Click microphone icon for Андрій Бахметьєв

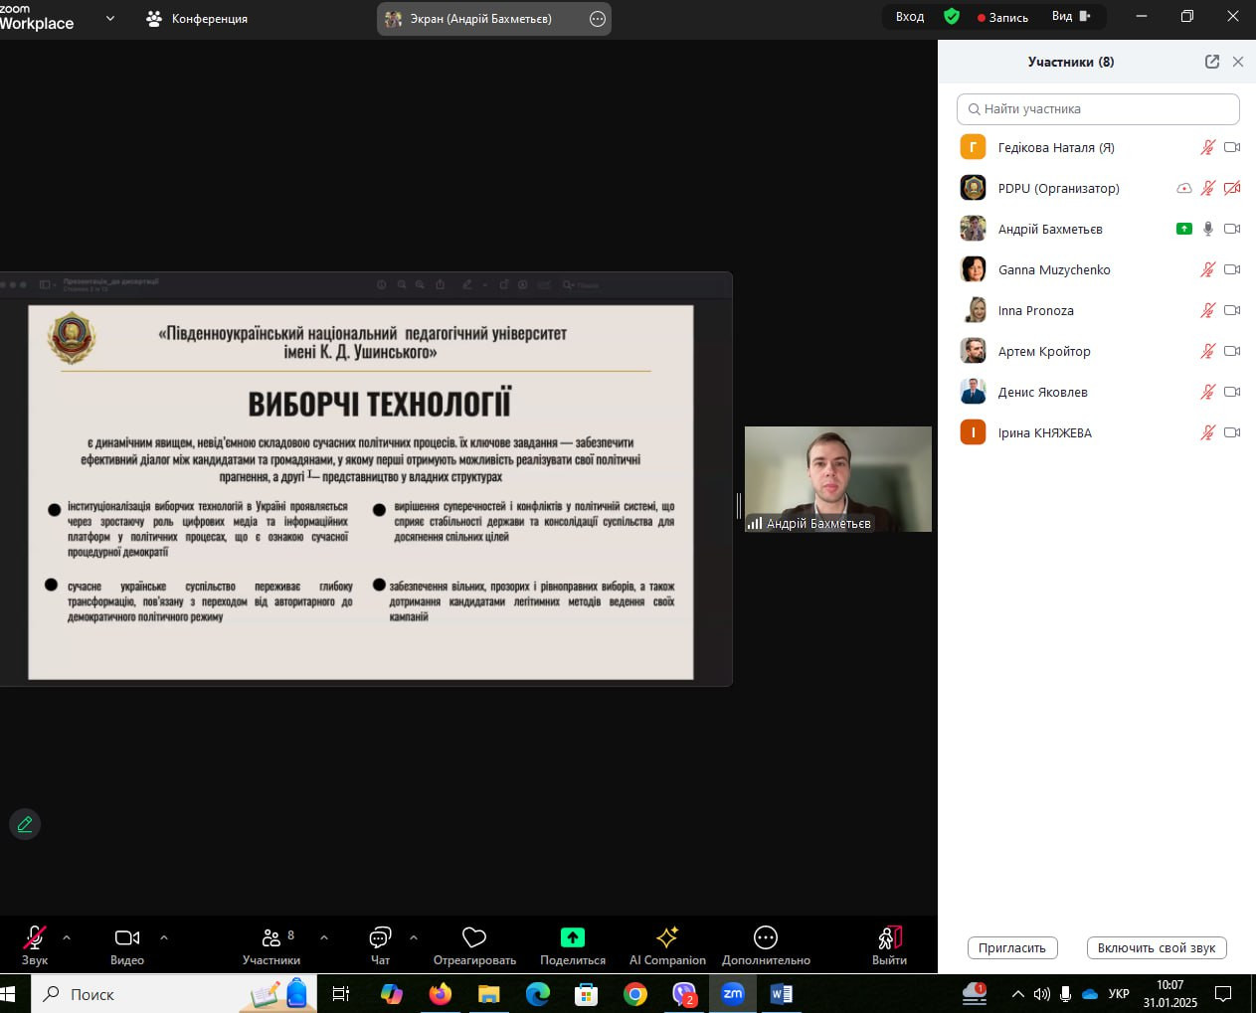pos(1208,229)
